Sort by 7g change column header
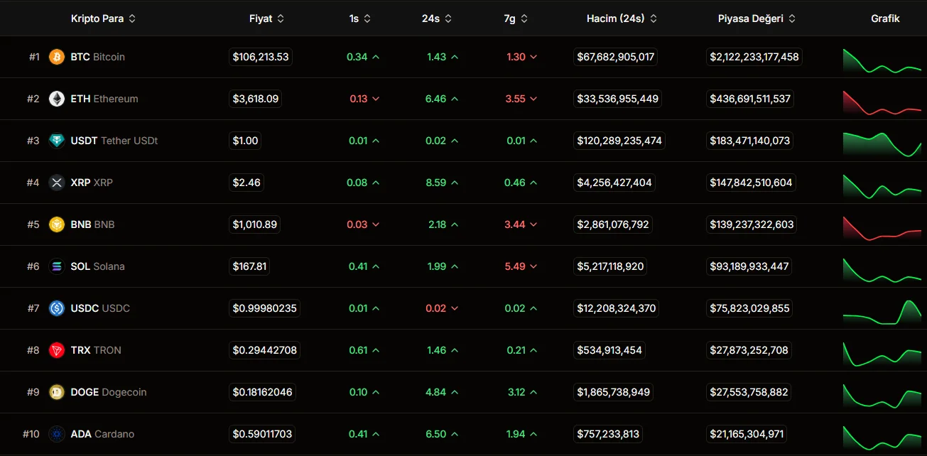 515,18
